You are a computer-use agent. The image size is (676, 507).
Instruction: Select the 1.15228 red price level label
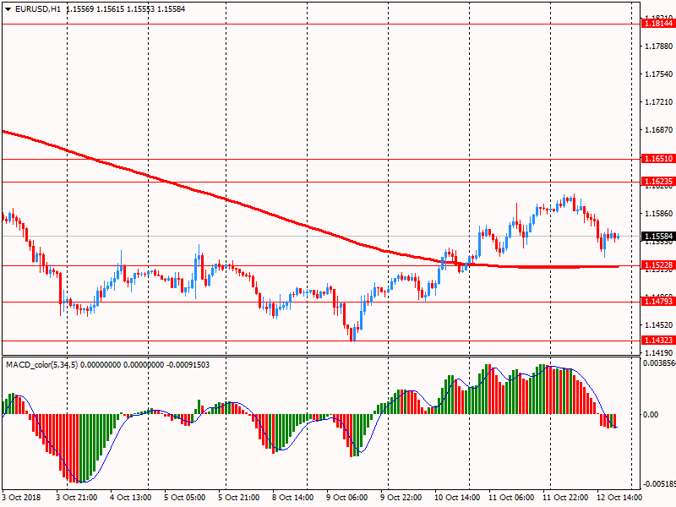pos(658,265)
